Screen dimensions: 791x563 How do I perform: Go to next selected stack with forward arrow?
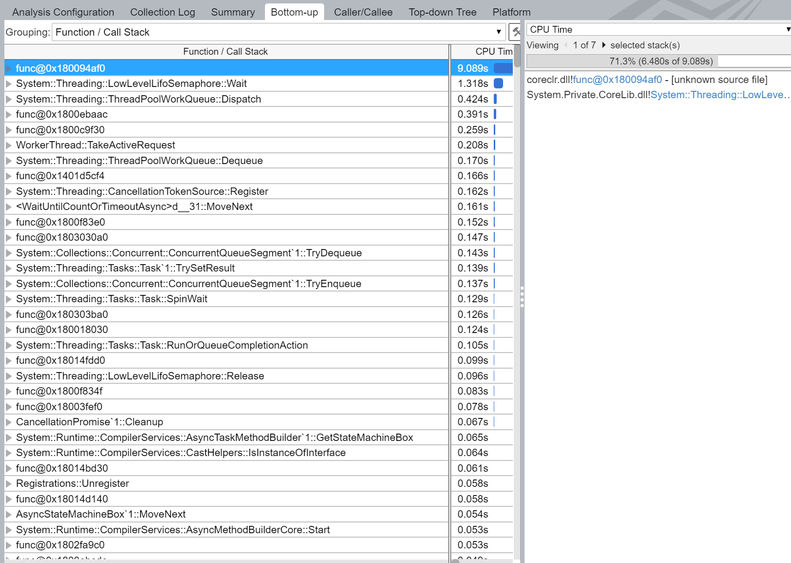click(605, 45)
